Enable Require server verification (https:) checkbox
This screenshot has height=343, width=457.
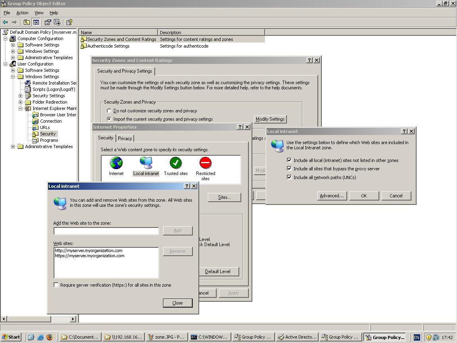[x=56, y=285]
